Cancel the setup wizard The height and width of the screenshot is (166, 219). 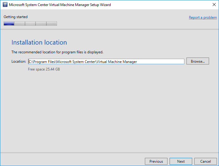[205, 161]
